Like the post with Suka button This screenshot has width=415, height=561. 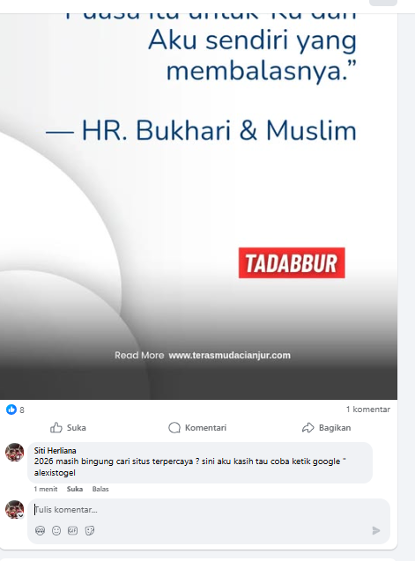point(68,427)
